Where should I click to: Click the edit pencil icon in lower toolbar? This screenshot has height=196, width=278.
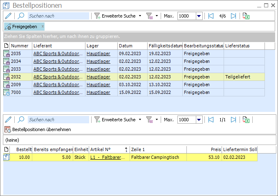tap(8, 120)
